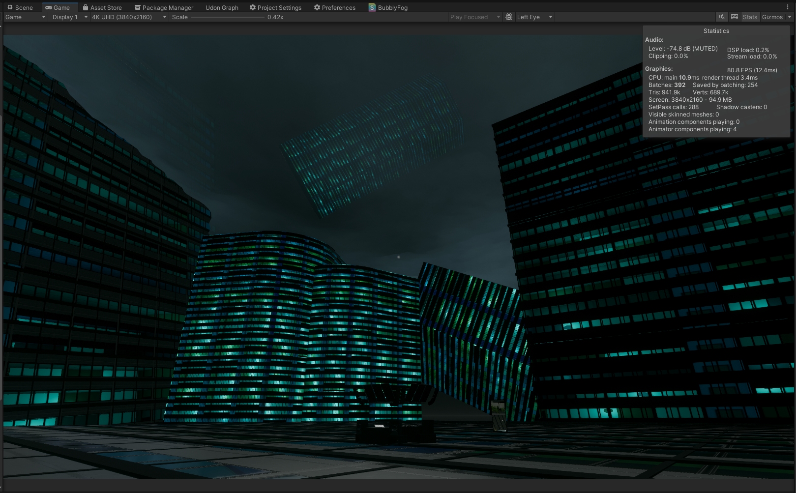The image size is (796, 493).
Task: Open the Display 1 dropdown
Action: pos(69,17)
